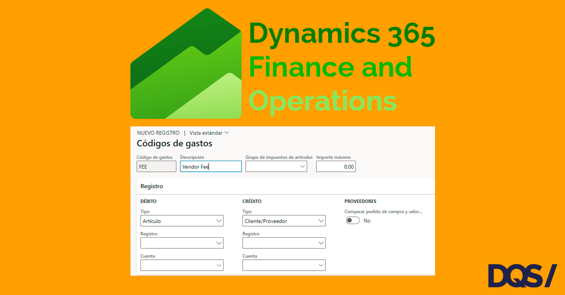Click the light green Operations text
Viewport: 565px width, 295px height.
(x=323, y=100)
